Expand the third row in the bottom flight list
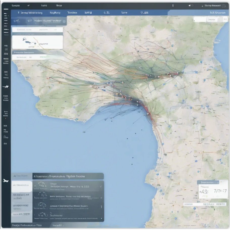 click(101, 207)
